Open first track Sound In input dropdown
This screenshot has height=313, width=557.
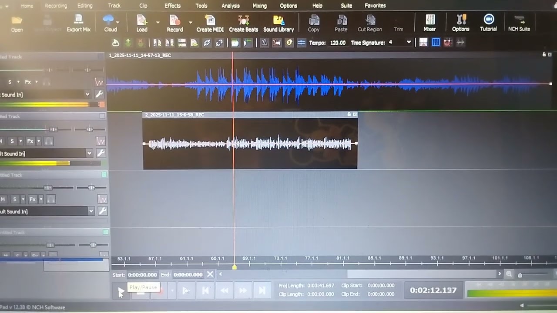click(x=87, y=94)
